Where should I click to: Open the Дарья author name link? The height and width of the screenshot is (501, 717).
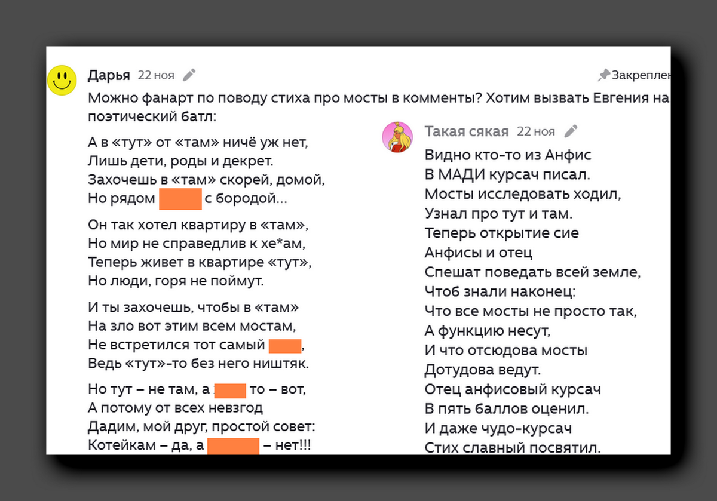point(109,75)
